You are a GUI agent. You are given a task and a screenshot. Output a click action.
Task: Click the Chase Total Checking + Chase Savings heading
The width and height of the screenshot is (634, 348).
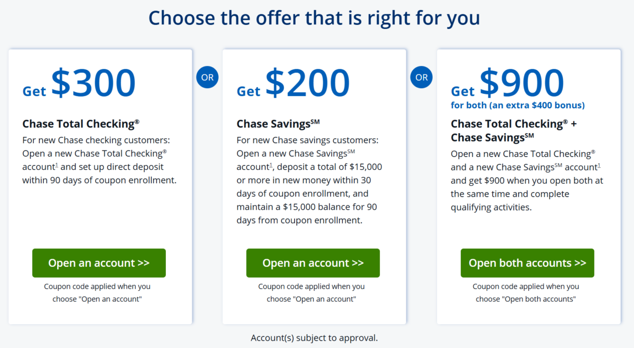[x=513, y=130]
